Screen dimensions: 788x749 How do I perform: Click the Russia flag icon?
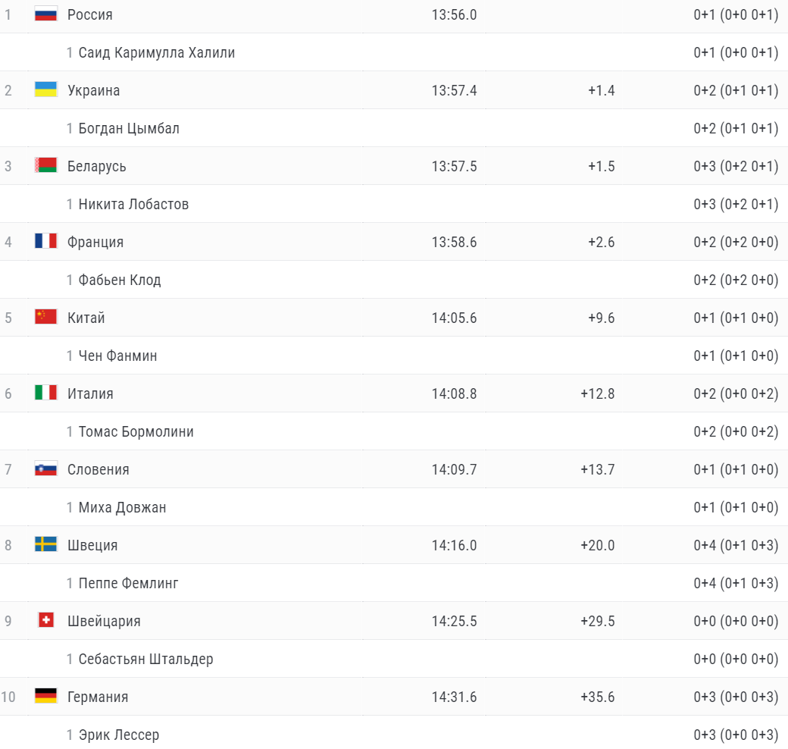[x=45, y=14]
